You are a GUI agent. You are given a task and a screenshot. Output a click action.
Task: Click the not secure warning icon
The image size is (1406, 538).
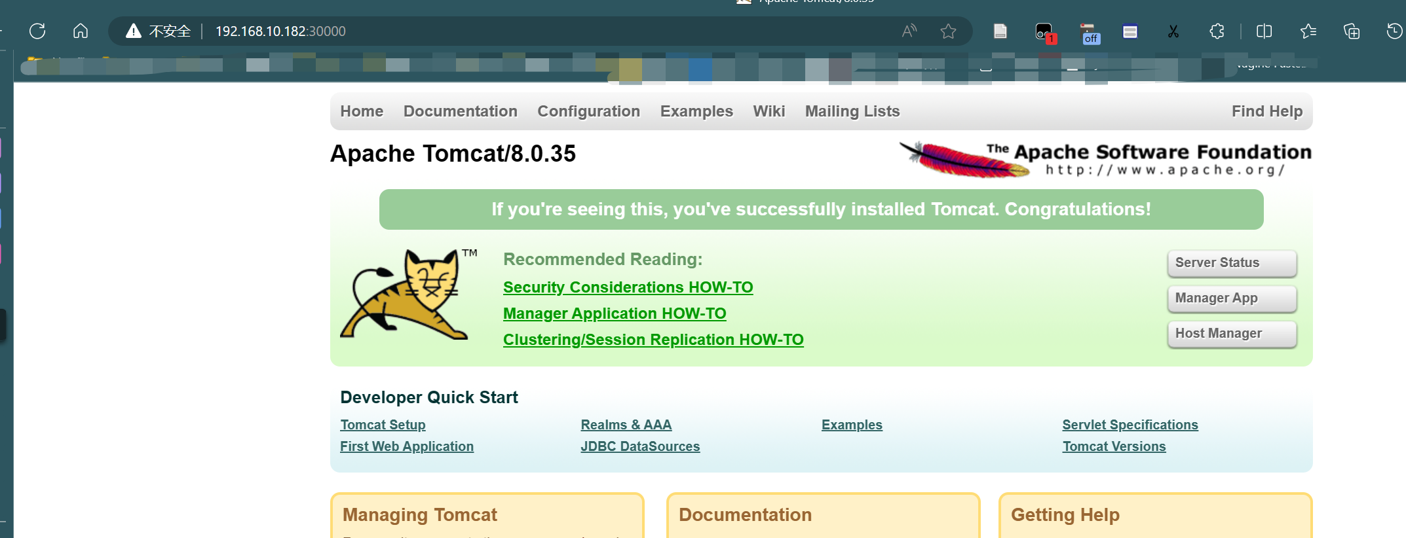tap(134, 31)
